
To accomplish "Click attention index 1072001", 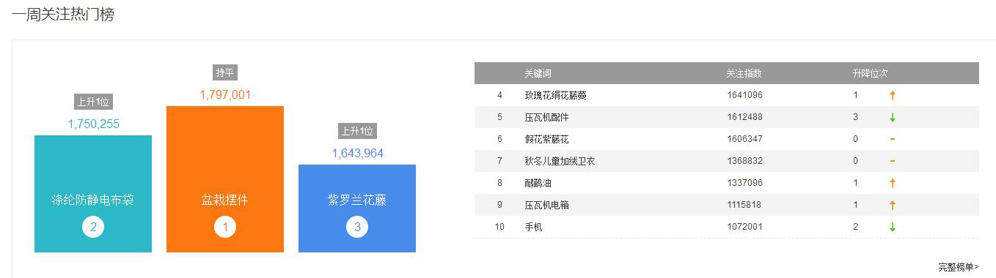I will click(744, 227).
